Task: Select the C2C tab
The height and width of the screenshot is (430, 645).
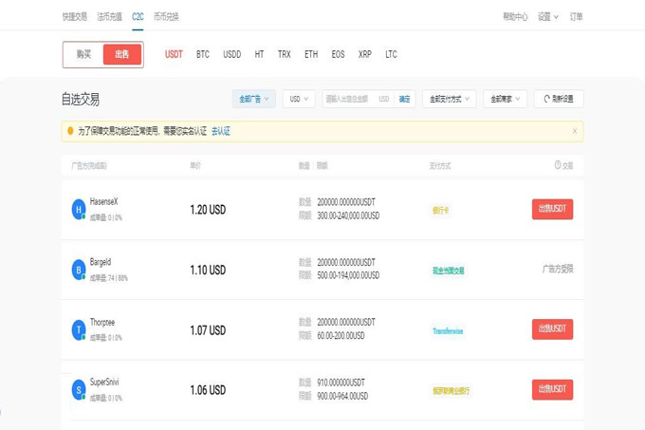Action: point(138,17)
